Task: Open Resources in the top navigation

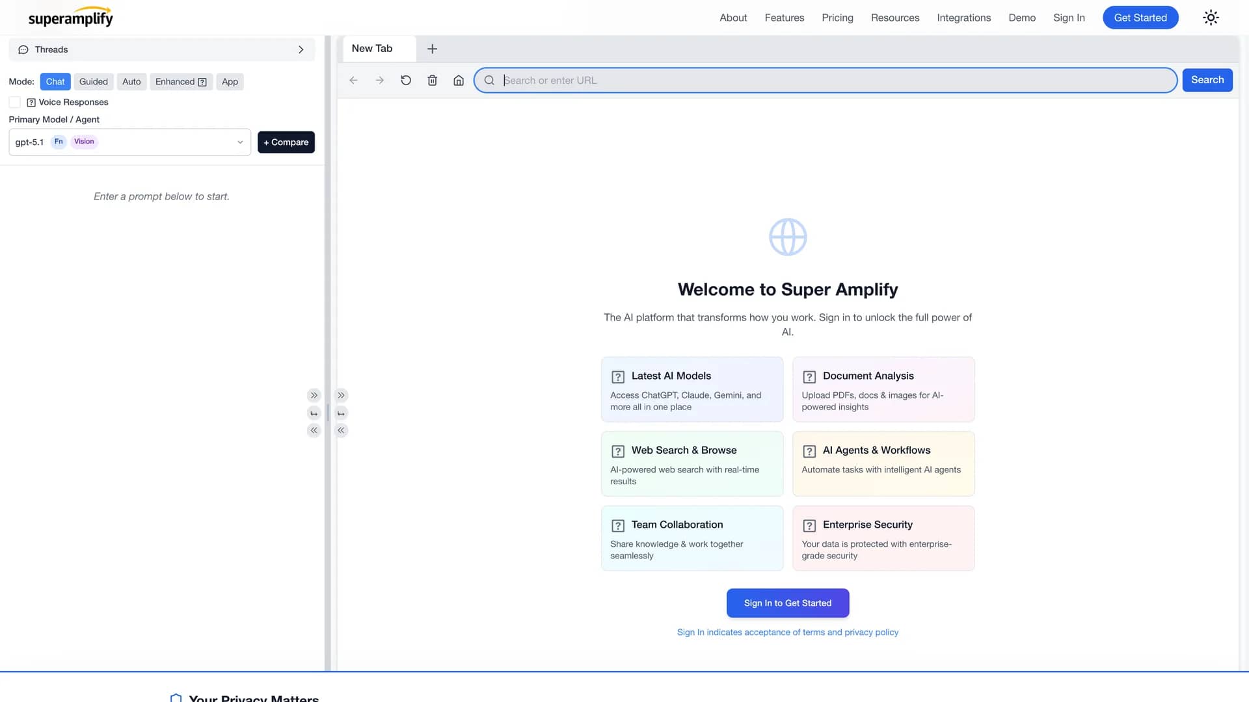Action: [x=895, y=18]
